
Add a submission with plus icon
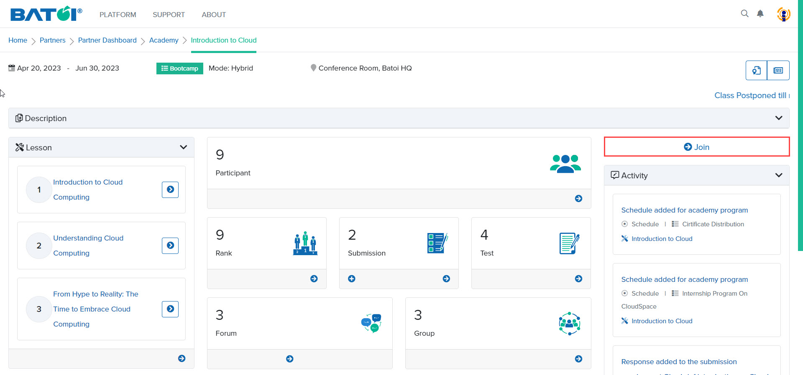tap(352, 279)
